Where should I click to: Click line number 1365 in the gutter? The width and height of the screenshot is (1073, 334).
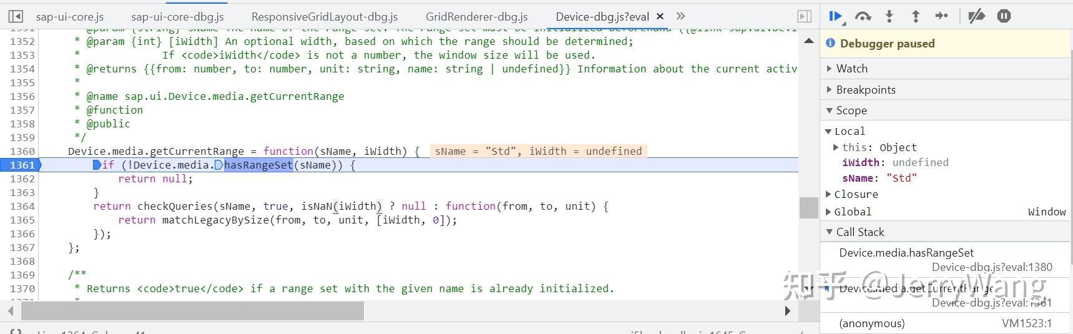[22, 220]
